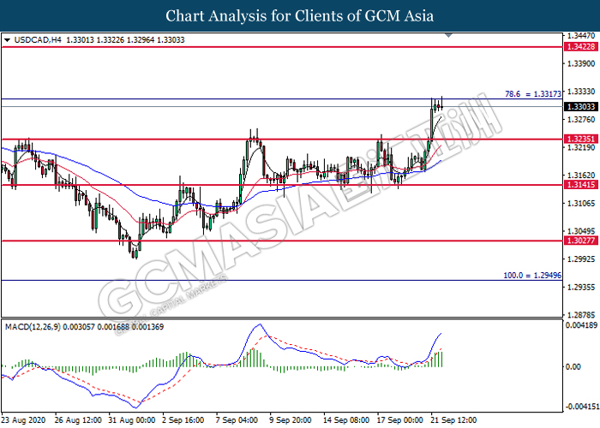Click the 31 Aug 00:00 time label

(x=131, y=421)
